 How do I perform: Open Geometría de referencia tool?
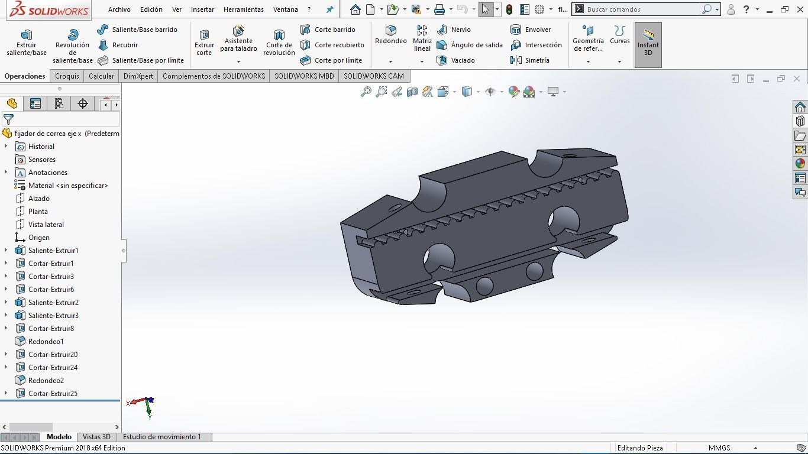click(x=588, y=38)
